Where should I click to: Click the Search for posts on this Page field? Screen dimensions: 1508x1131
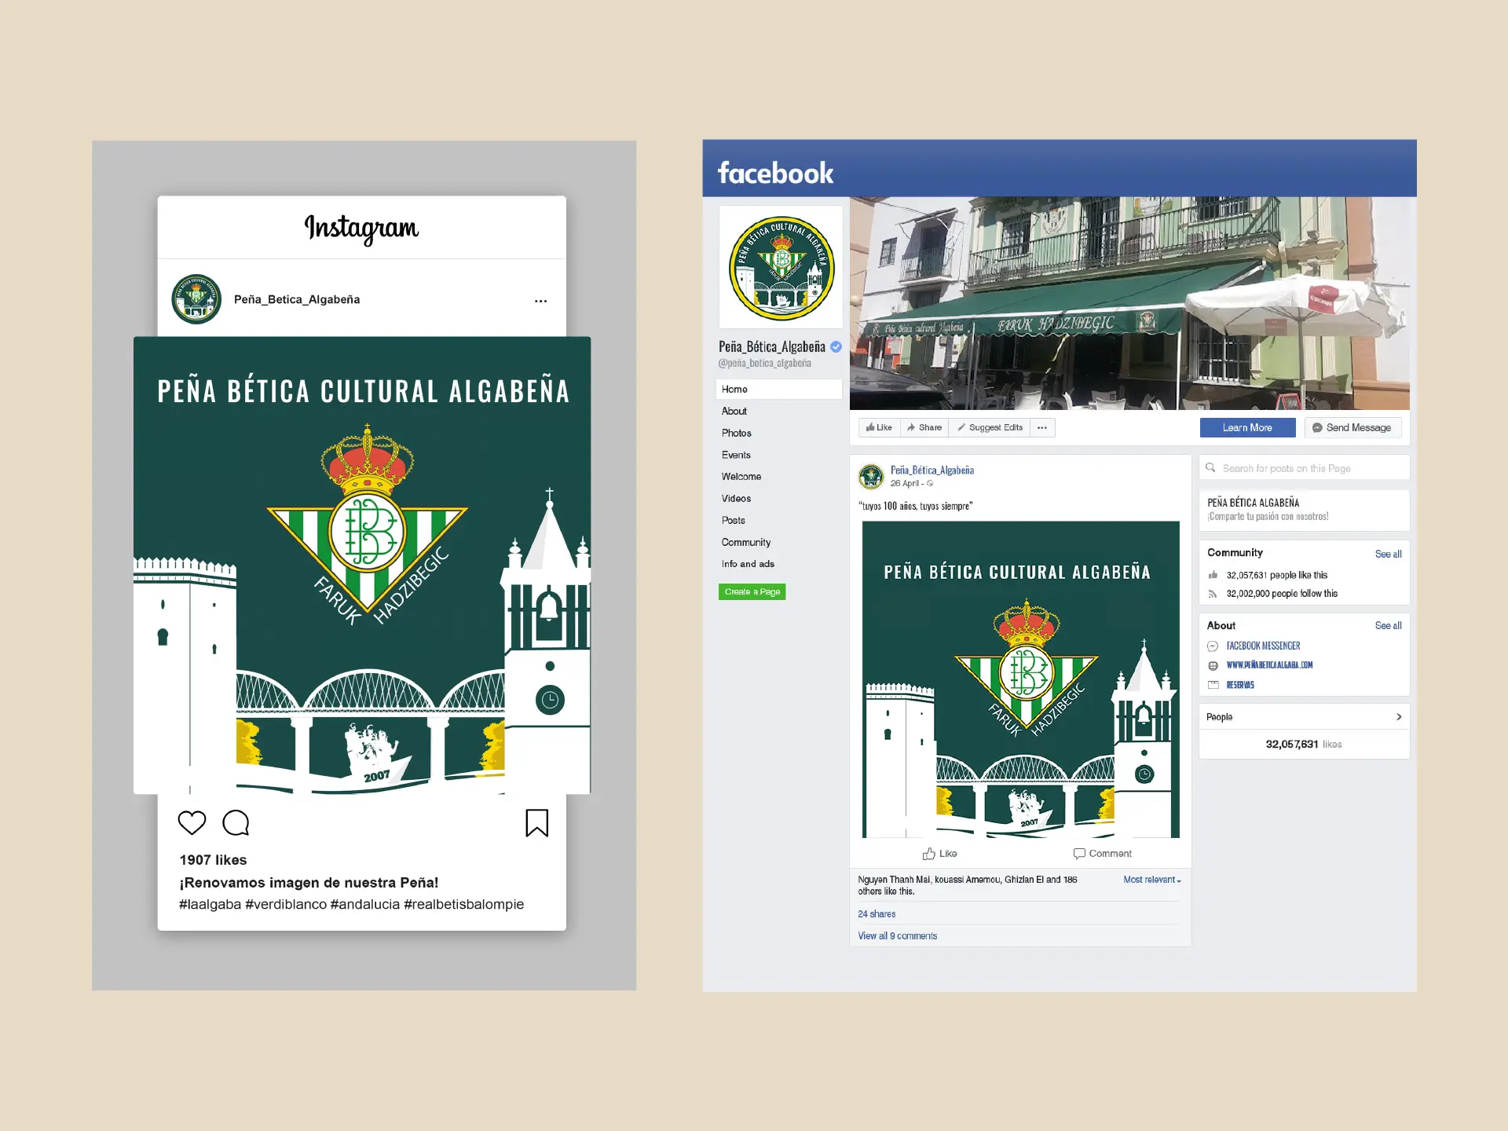click(x=1305, y=468)
